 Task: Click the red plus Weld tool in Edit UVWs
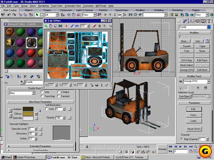(66, 26)
